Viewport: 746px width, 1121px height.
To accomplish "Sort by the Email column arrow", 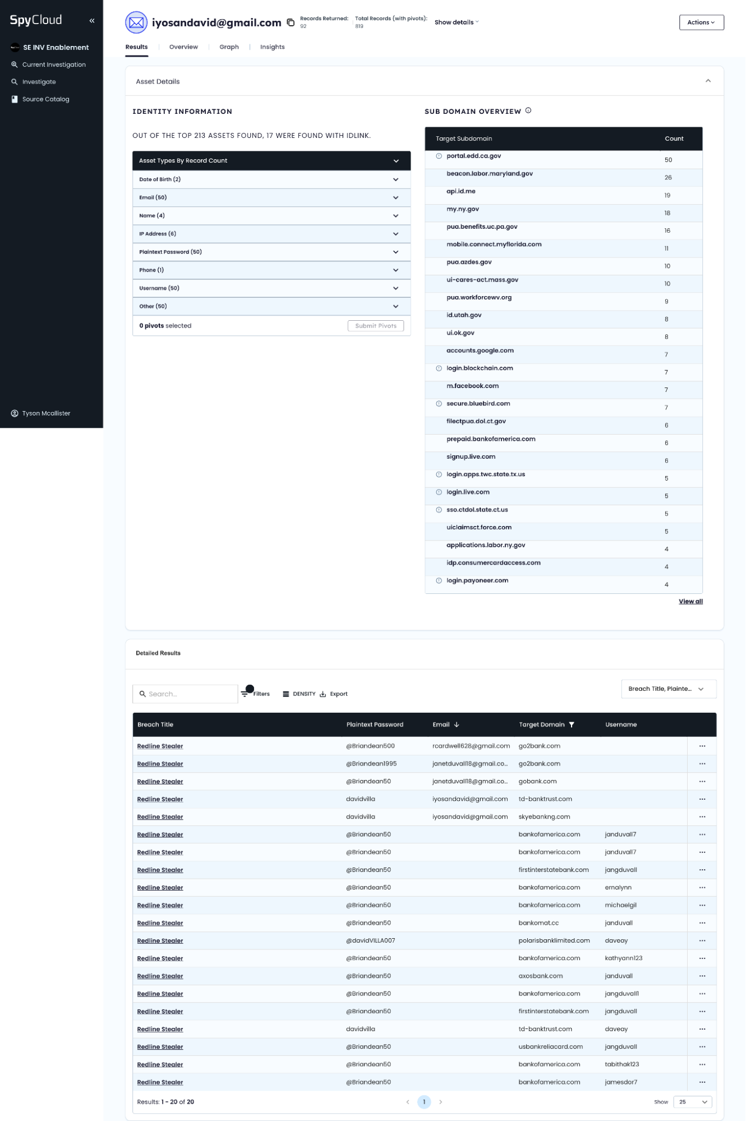I will point(457,725).
